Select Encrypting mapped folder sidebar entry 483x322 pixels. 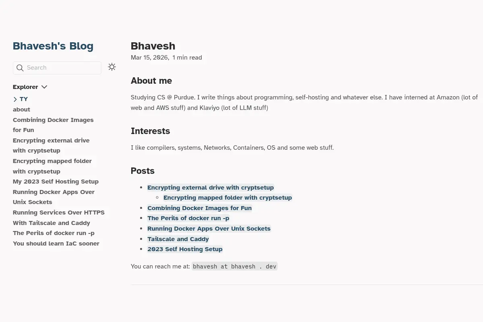[x=52, y=166]
